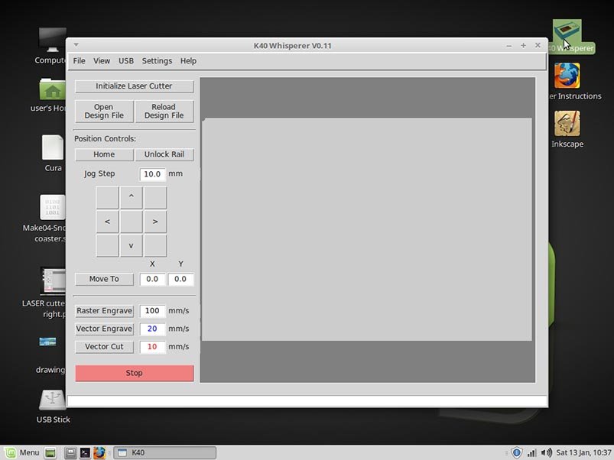Image resolution: width=614 pixels, height=460 pixels.
Task: Jog the laser head right
Action: pos(155,222)
